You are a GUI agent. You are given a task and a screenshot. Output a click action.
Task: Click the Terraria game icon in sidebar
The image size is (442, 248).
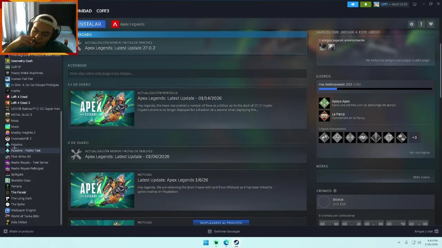tap(8, 186)
